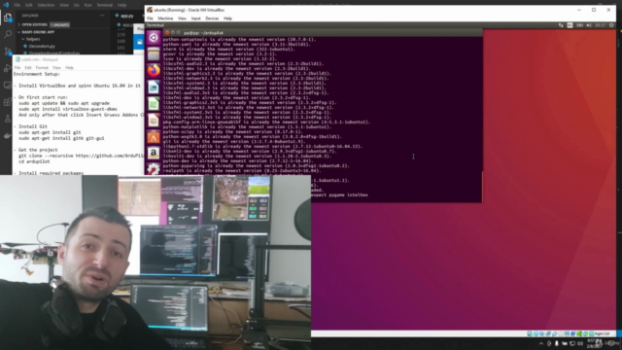Open Source Control view in VS Code
Screen dimensions: 622x350
tap(8, 52)
